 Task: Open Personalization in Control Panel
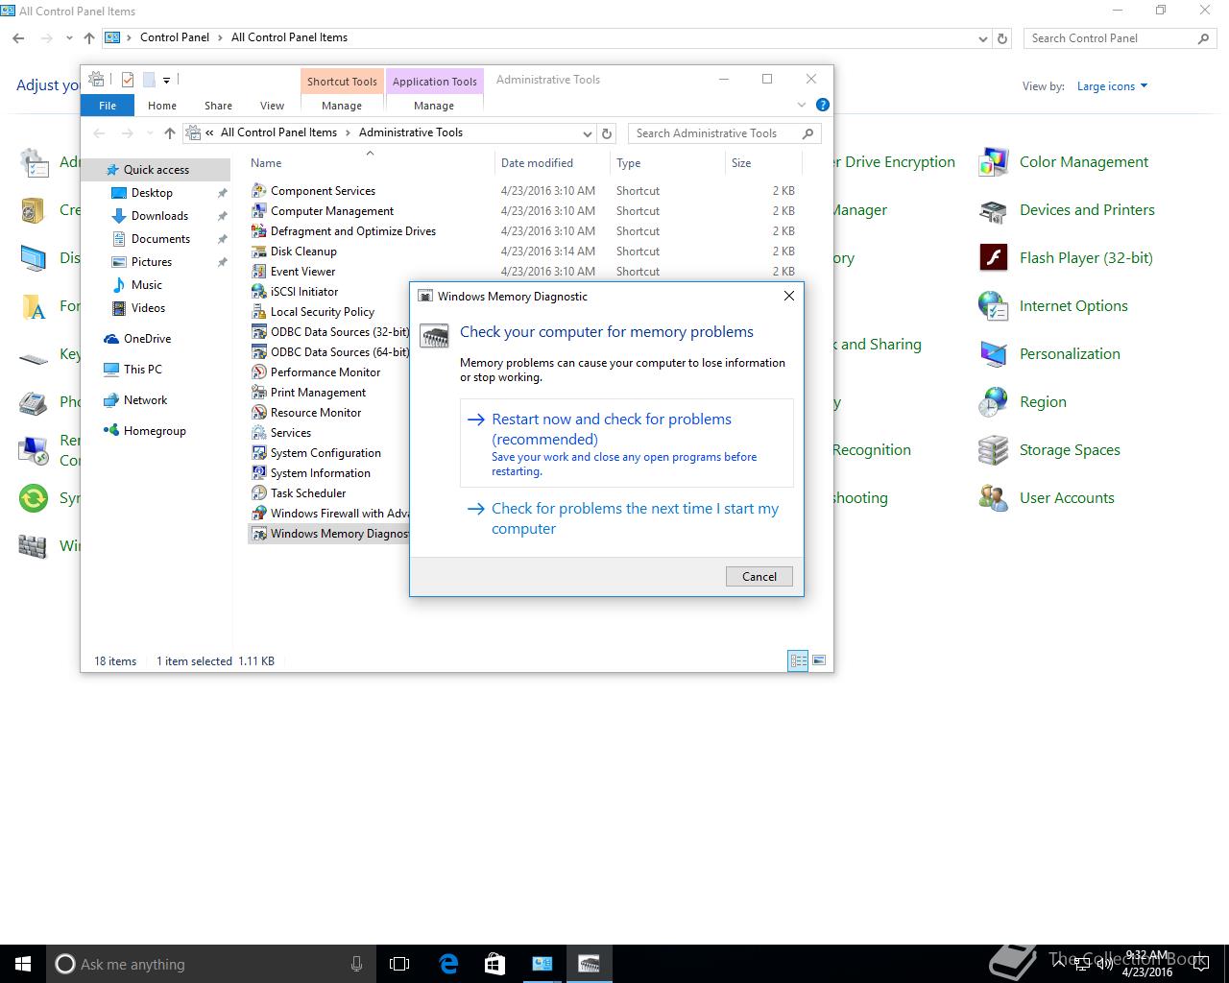click(x=1048, y=354)
